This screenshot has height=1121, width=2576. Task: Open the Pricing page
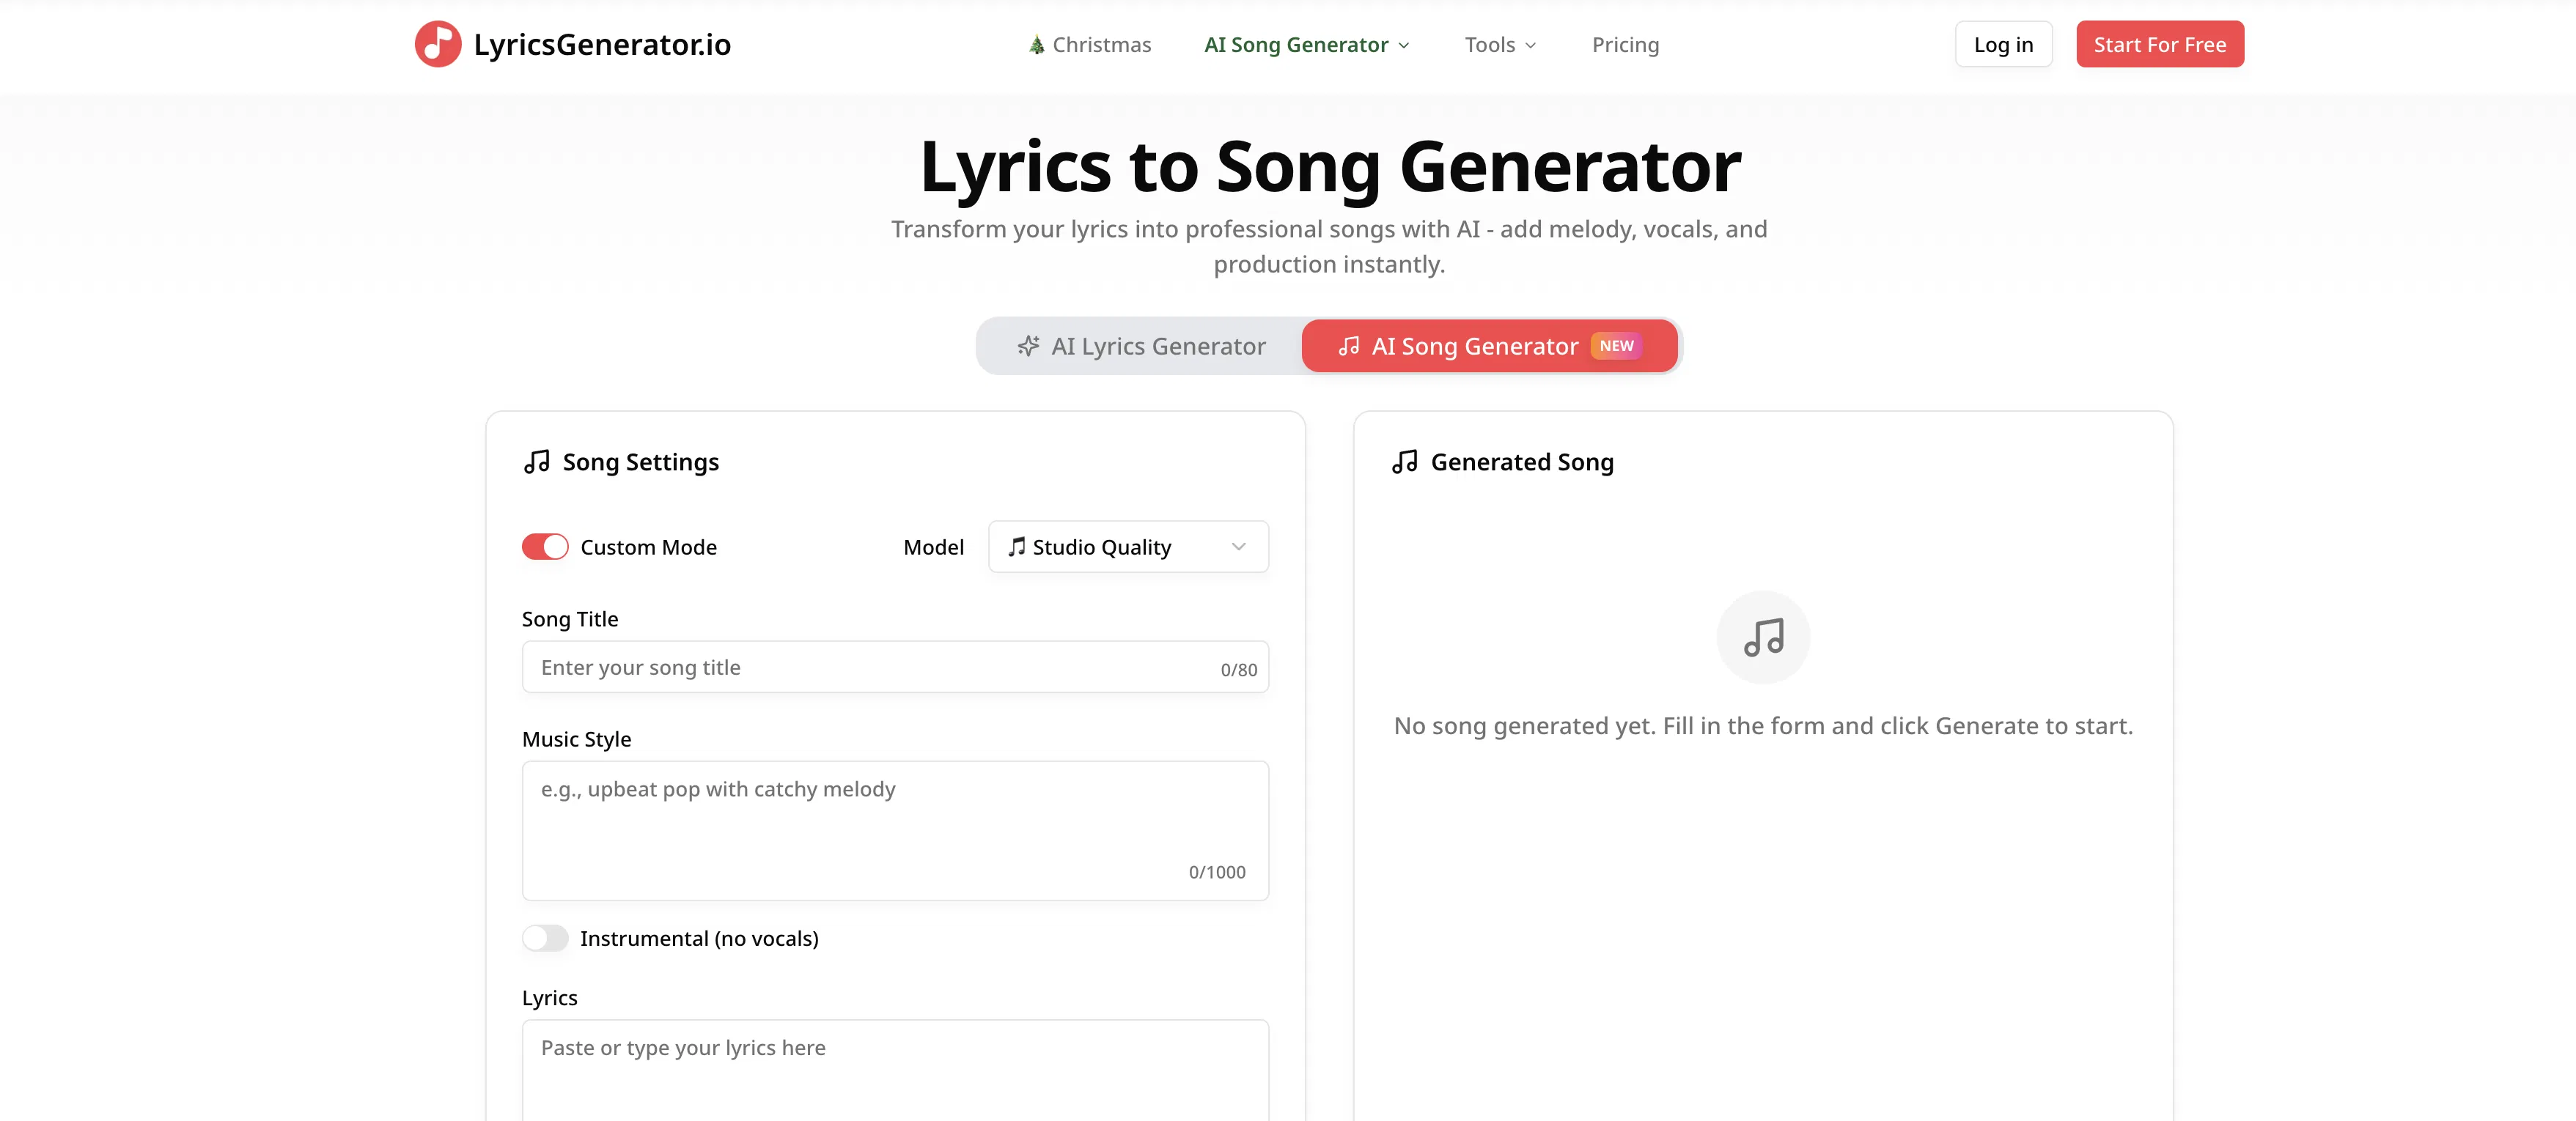[1625, 44]
